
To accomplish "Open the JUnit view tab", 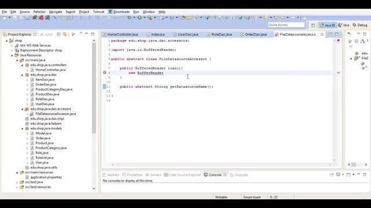I will tap(46, 35).
